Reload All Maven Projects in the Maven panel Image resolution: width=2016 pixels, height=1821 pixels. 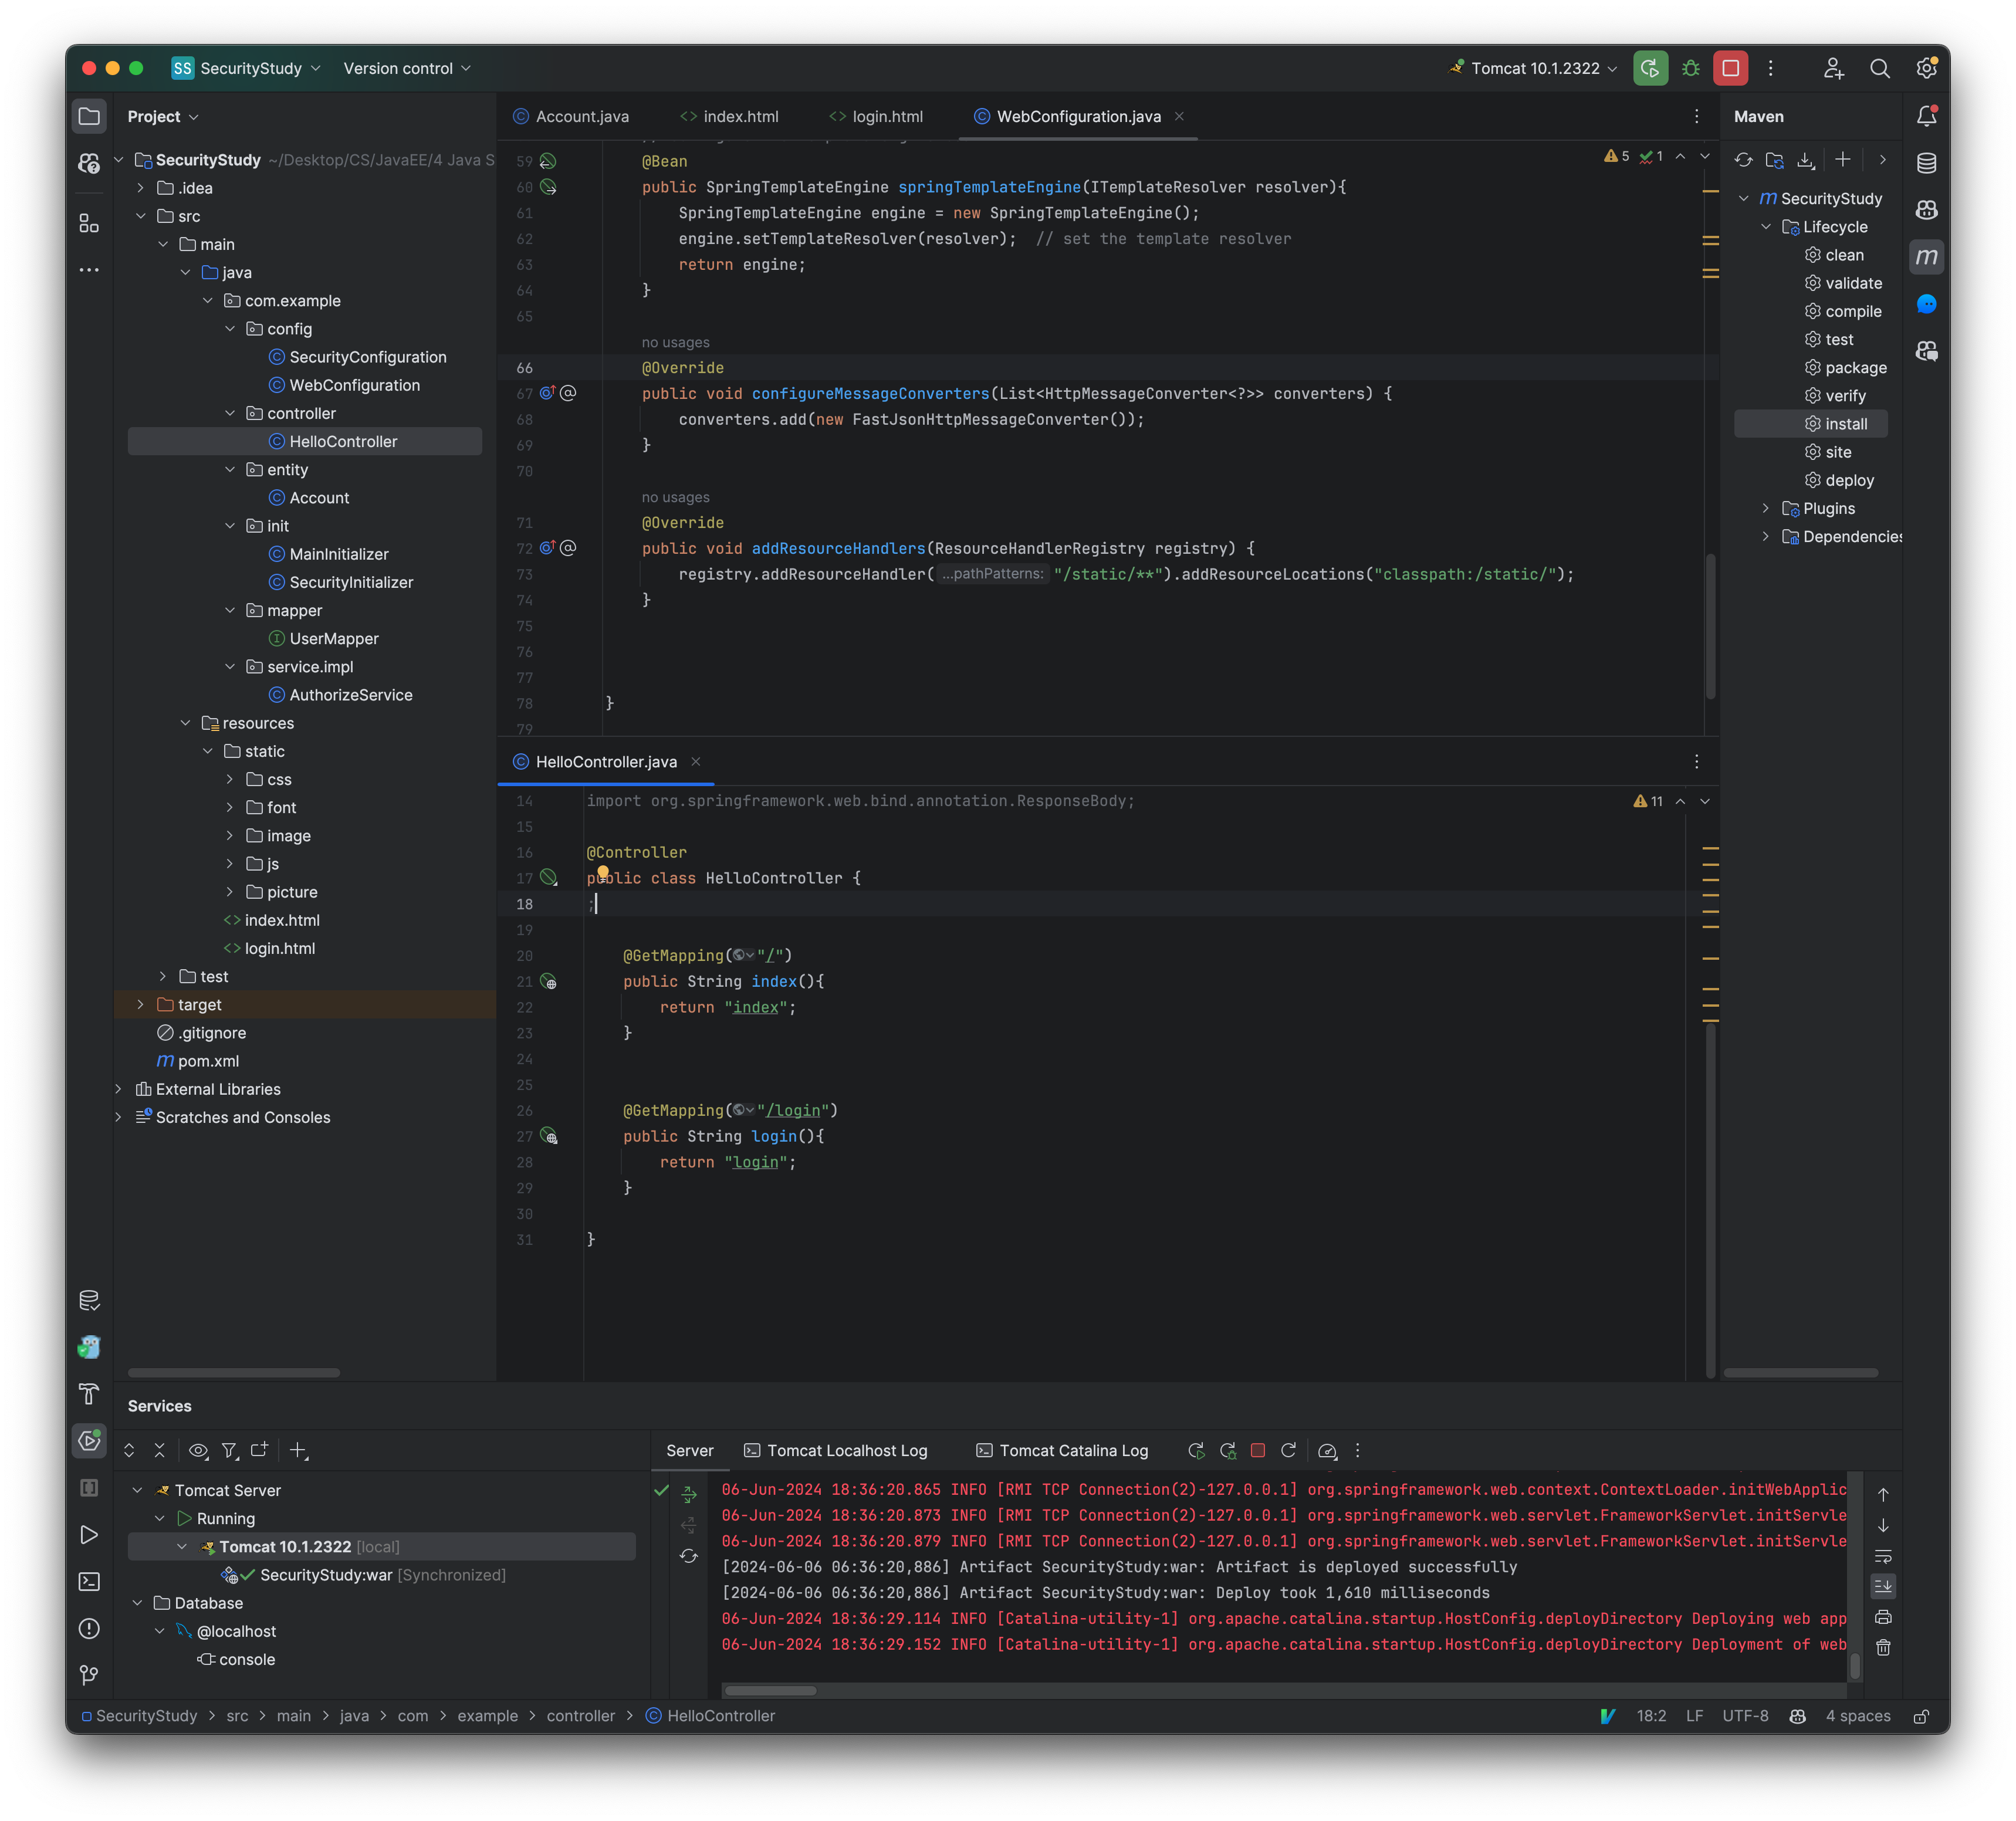1744,160
